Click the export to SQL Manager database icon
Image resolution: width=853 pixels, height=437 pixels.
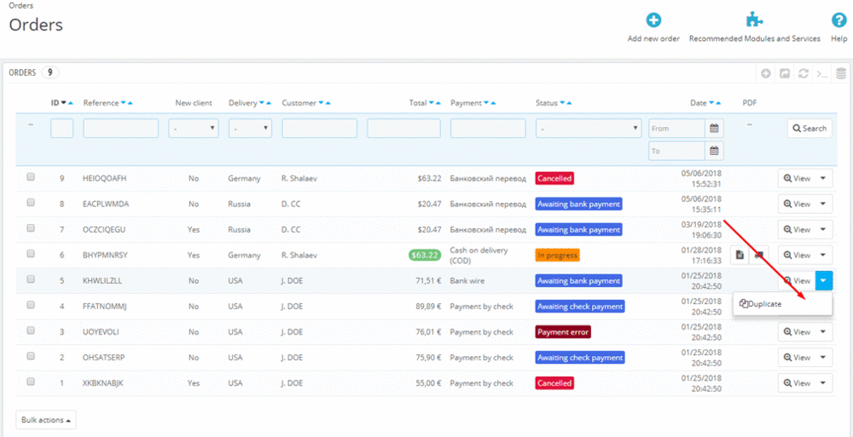(841, 74)
